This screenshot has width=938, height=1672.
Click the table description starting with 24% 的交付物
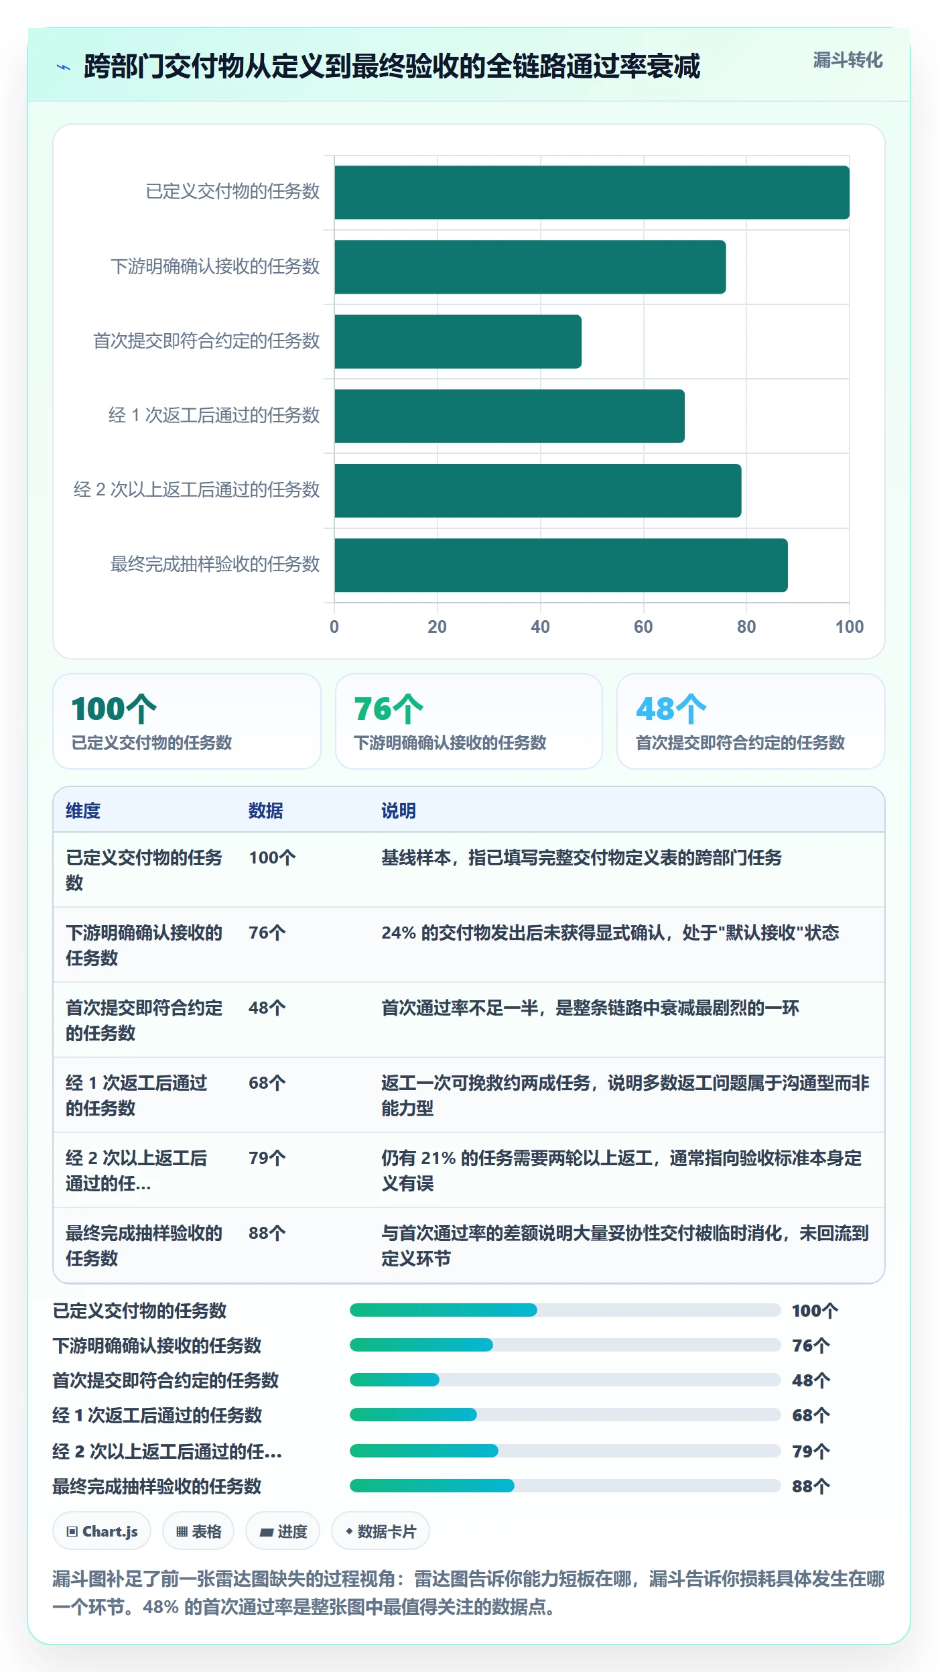(610, 933)
